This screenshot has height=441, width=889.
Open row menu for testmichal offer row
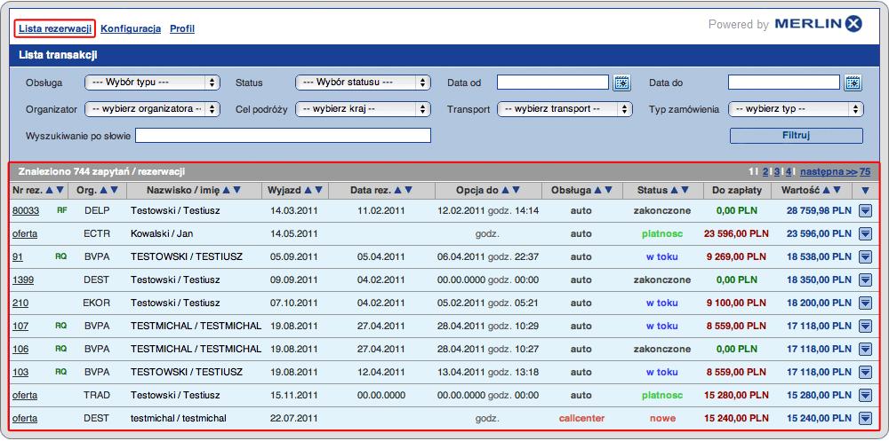pos(865,418)
